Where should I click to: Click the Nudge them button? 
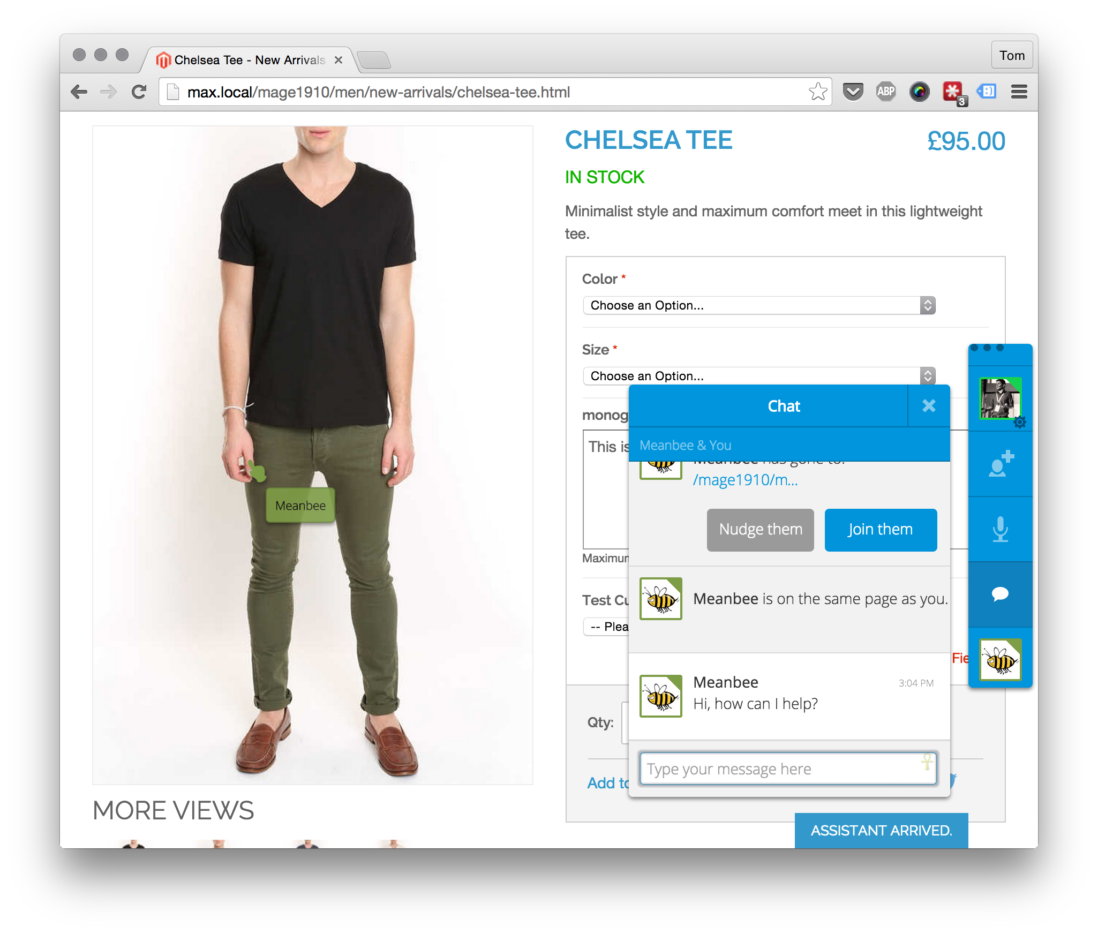point(760,530)
